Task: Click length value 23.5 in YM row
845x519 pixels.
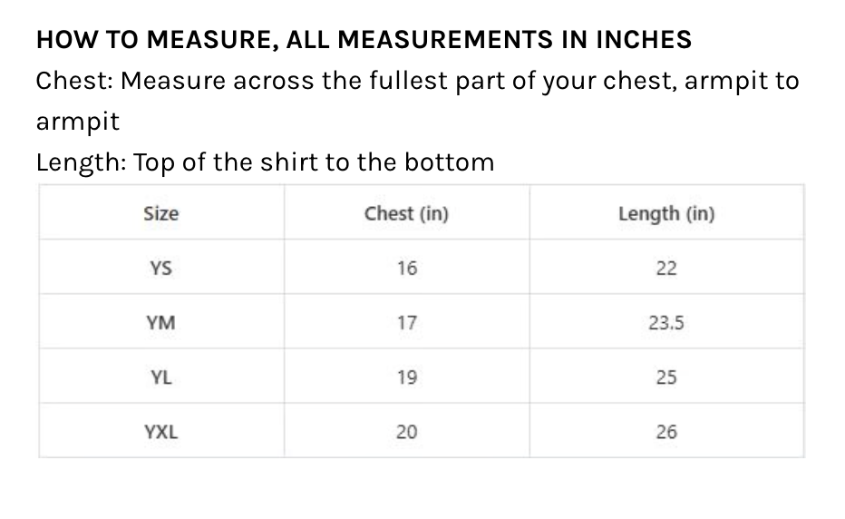Action: pyautogui.click(x=666, y=323)
